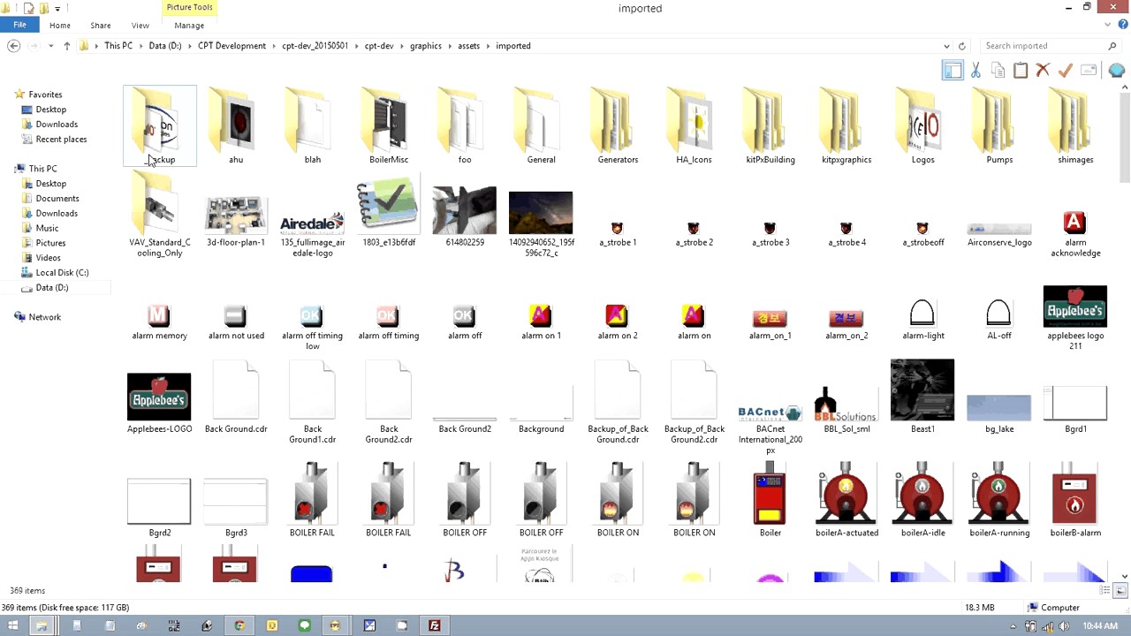Open the address bar history dropdown
The width and height of the screenshot is (1131, 636).
[x=947, y=46]
